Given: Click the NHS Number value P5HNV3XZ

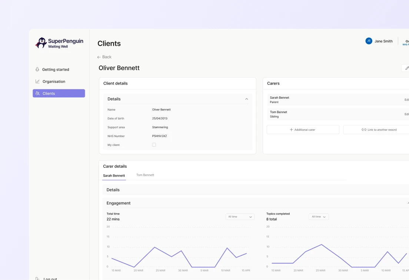Looking at the screenshot, I should pyautogui.click(x=159, y=136).
